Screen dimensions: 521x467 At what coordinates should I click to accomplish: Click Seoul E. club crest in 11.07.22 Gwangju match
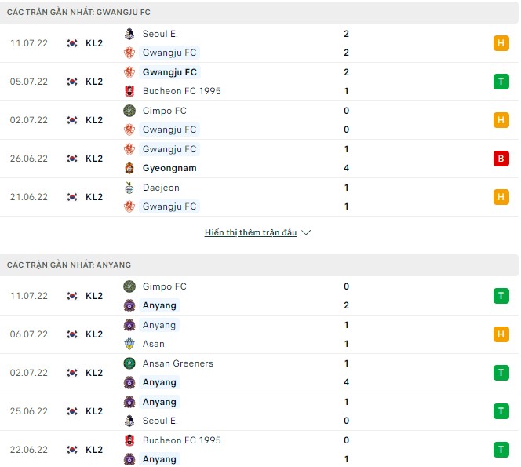click(x=129, y=34)
